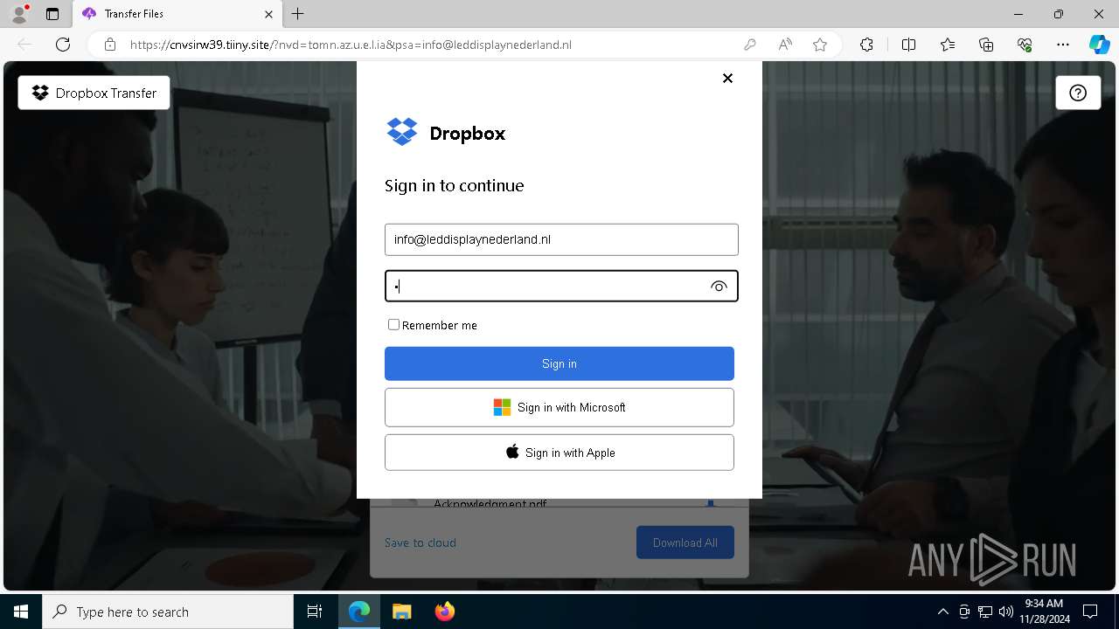Open volume control tray icon
The image size is (1119, 629).
[1006, 612]
